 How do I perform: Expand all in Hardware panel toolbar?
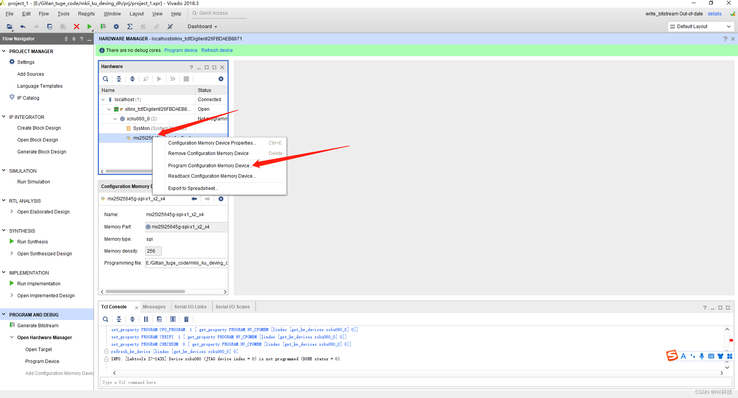click(132, 79)
